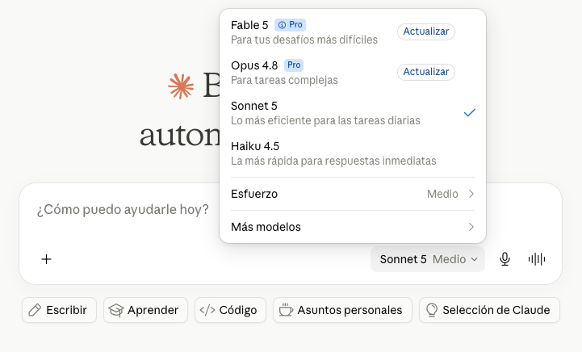Viewport: 582px width, 352px height.
Task: Click the 'Medio' value in Esfuerzo row
Action: pos(442,194)
